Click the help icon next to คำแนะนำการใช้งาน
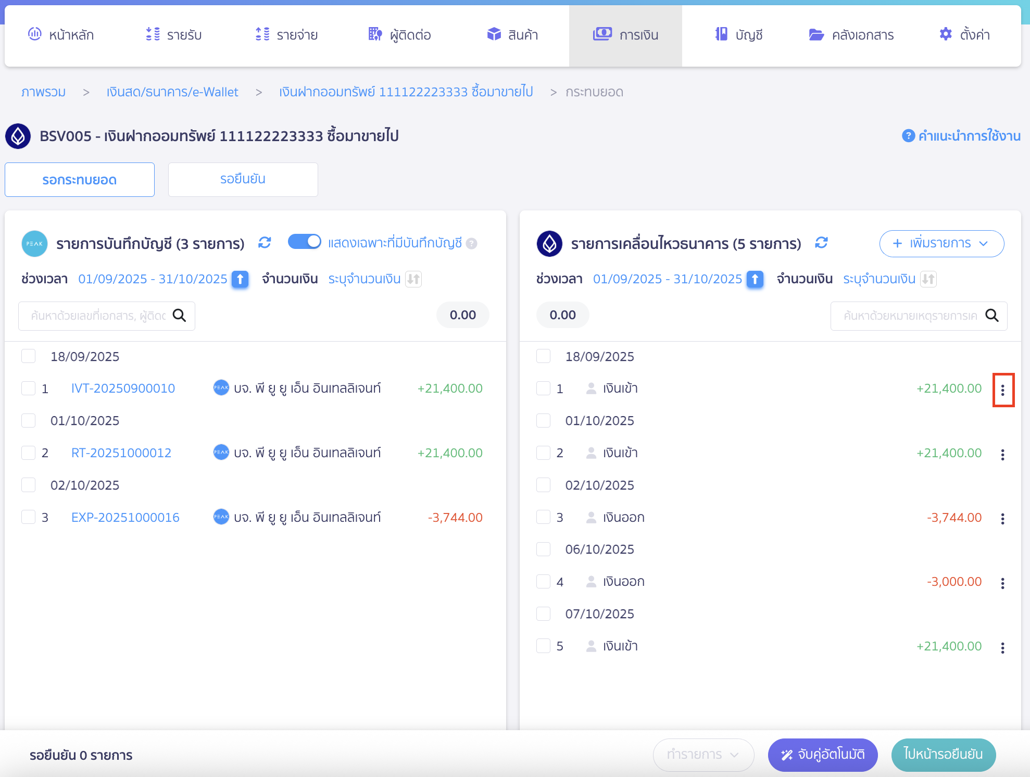Image resolution: width=1030 pixels, height=777 pixels. click(908, 136)
